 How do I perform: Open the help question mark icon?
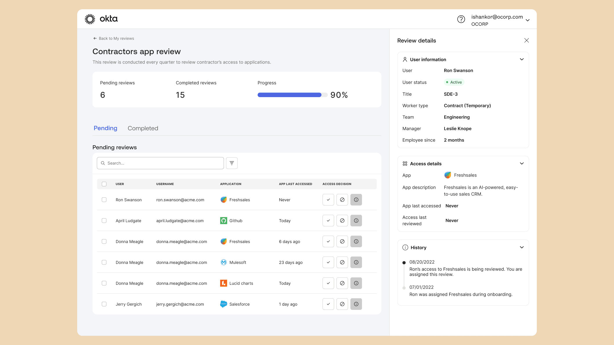(x=461, y=19)
